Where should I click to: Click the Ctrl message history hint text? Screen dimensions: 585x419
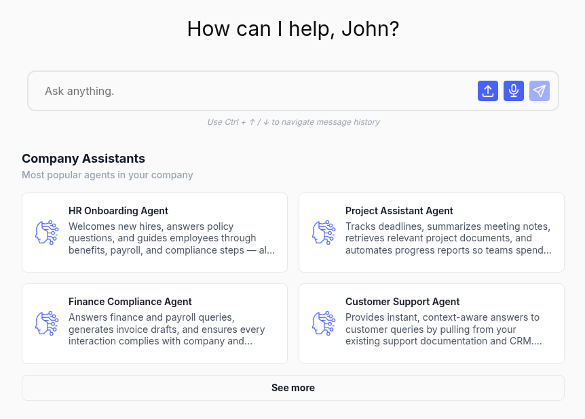coord(293,122)
